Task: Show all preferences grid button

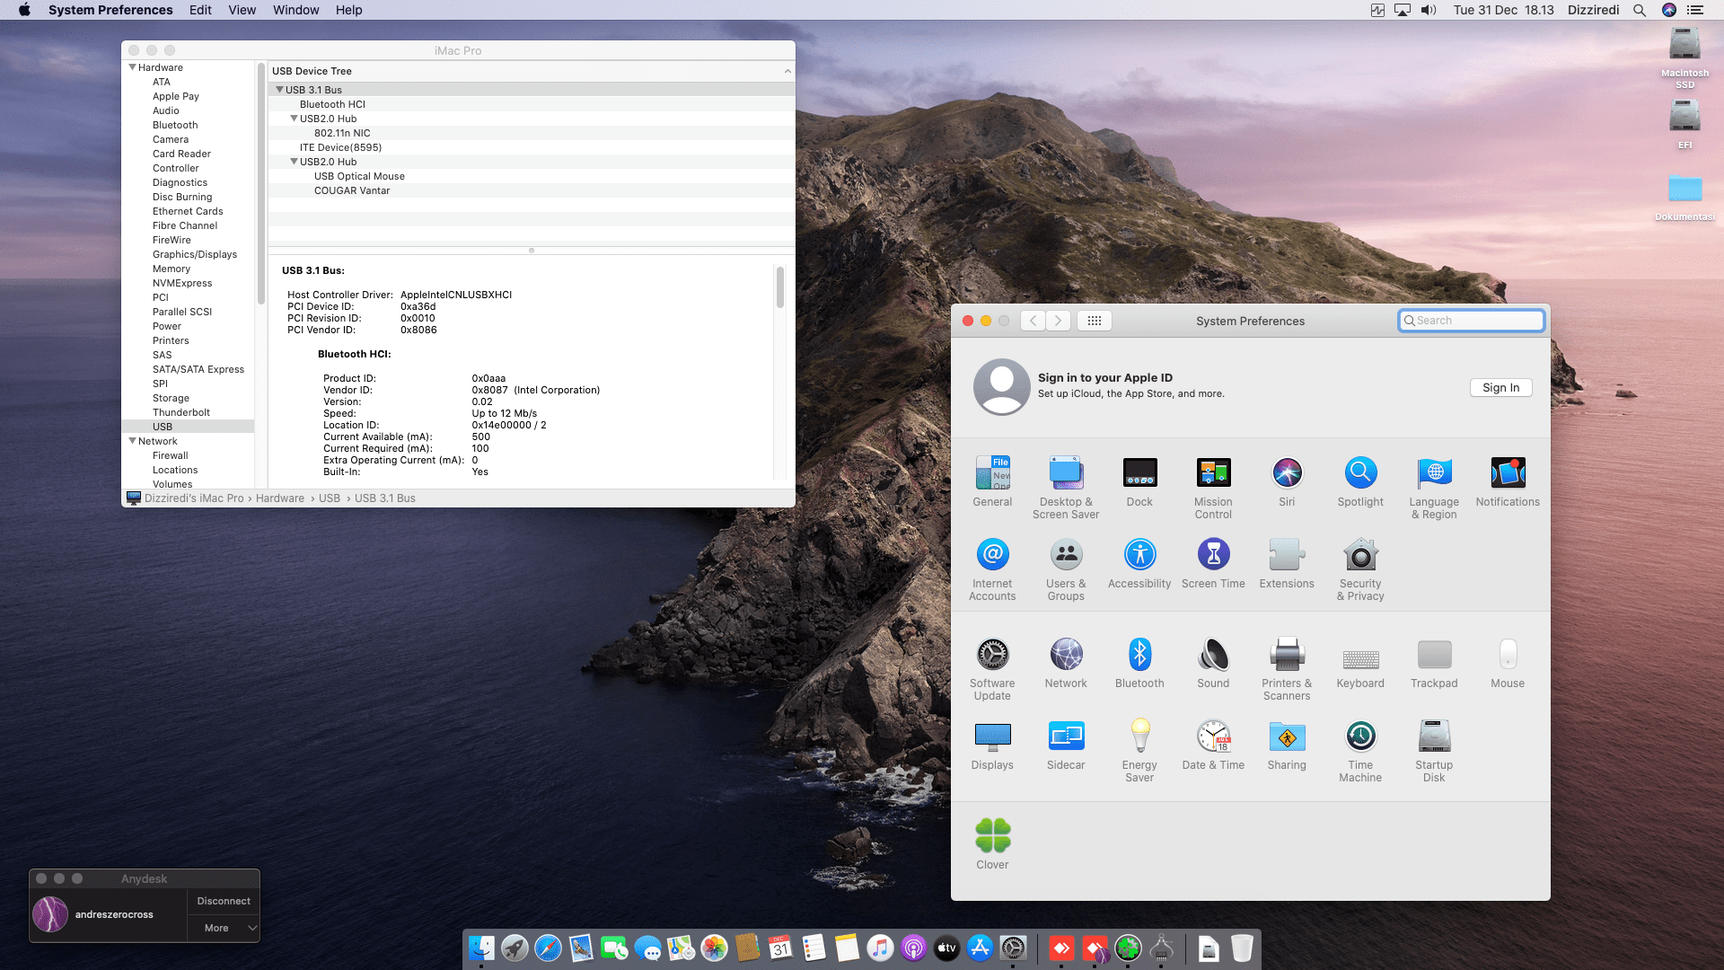Action: [1094, 321]
